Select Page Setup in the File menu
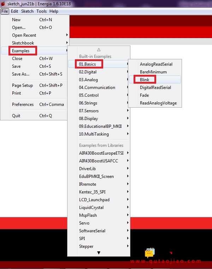This screenshot has height=269, width=212. [34, 85]
